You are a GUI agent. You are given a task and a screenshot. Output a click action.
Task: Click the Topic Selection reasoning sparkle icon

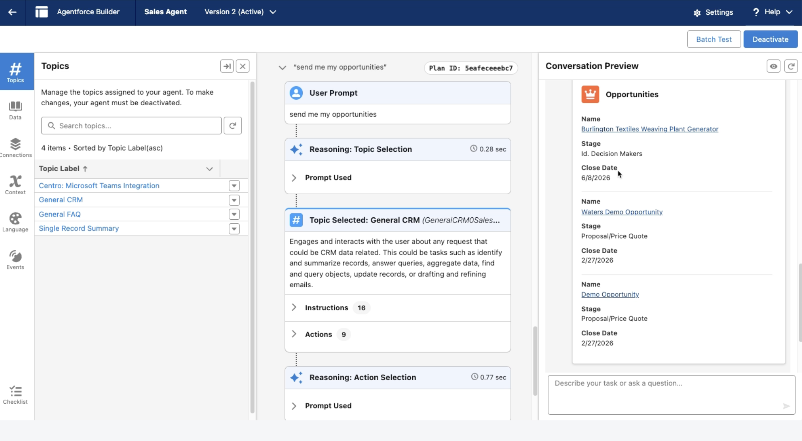pyautogui.click(x=296, y=149)
